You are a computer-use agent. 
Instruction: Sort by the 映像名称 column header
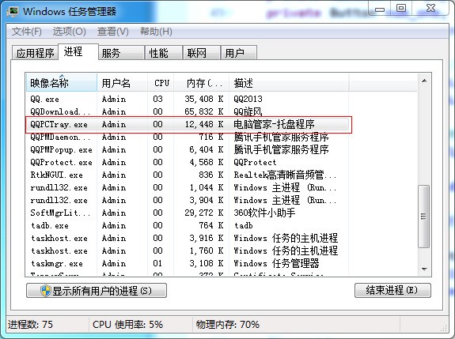pyautogui.click(x=61, y=83)
